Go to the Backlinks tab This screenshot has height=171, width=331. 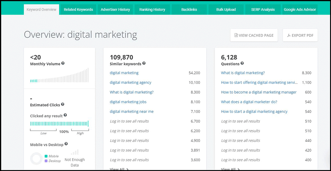click(189, 10)
